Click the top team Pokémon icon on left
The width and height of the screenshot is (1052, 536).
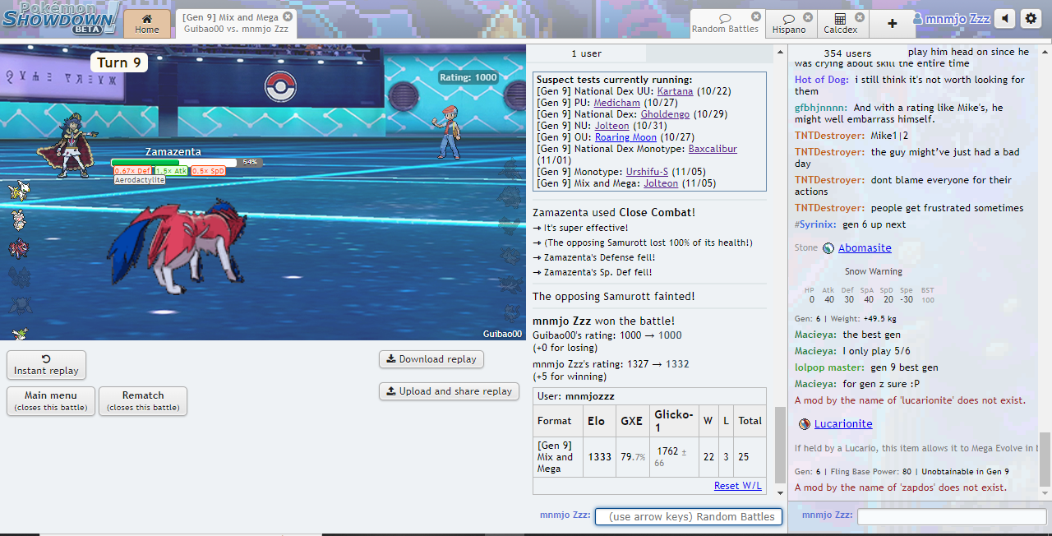pos(18,191)
